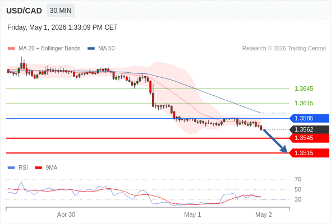Click the red 1.3515 support price tag
331x224 pixels.
point(309,153)
